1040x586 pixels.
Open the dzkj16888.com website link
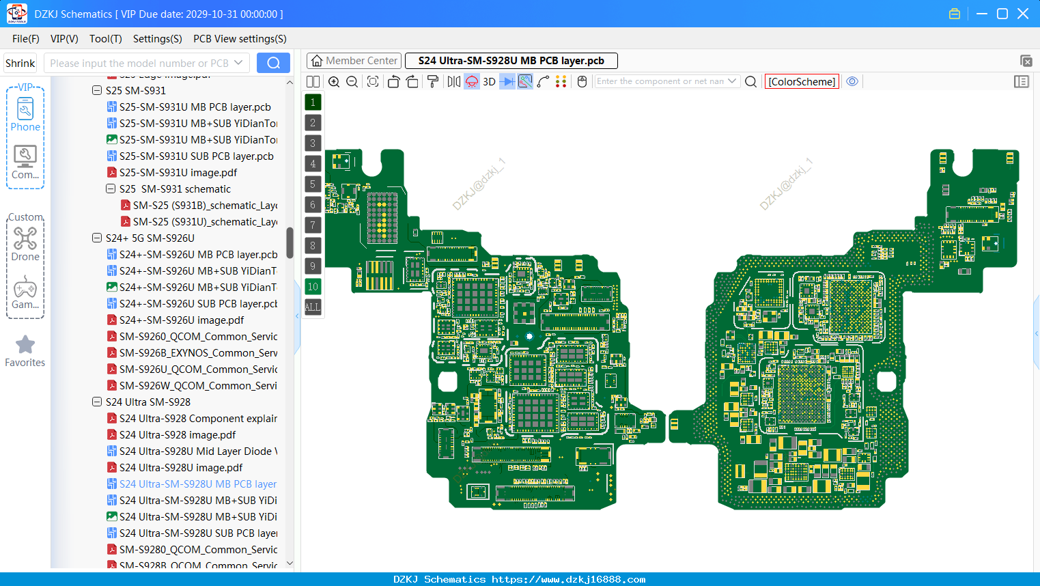(x=568, y=579)
